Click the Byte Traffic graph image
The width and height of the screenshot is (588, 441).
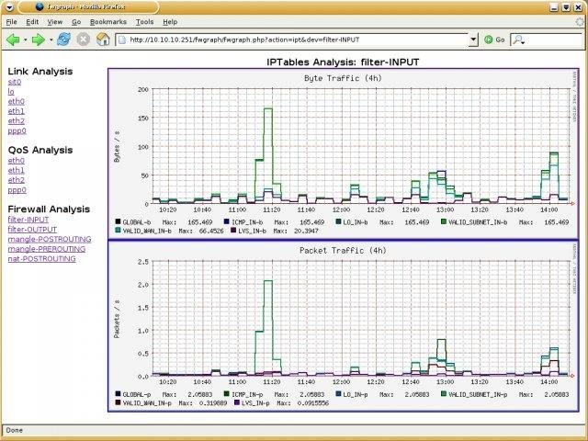tap(344, 153)
